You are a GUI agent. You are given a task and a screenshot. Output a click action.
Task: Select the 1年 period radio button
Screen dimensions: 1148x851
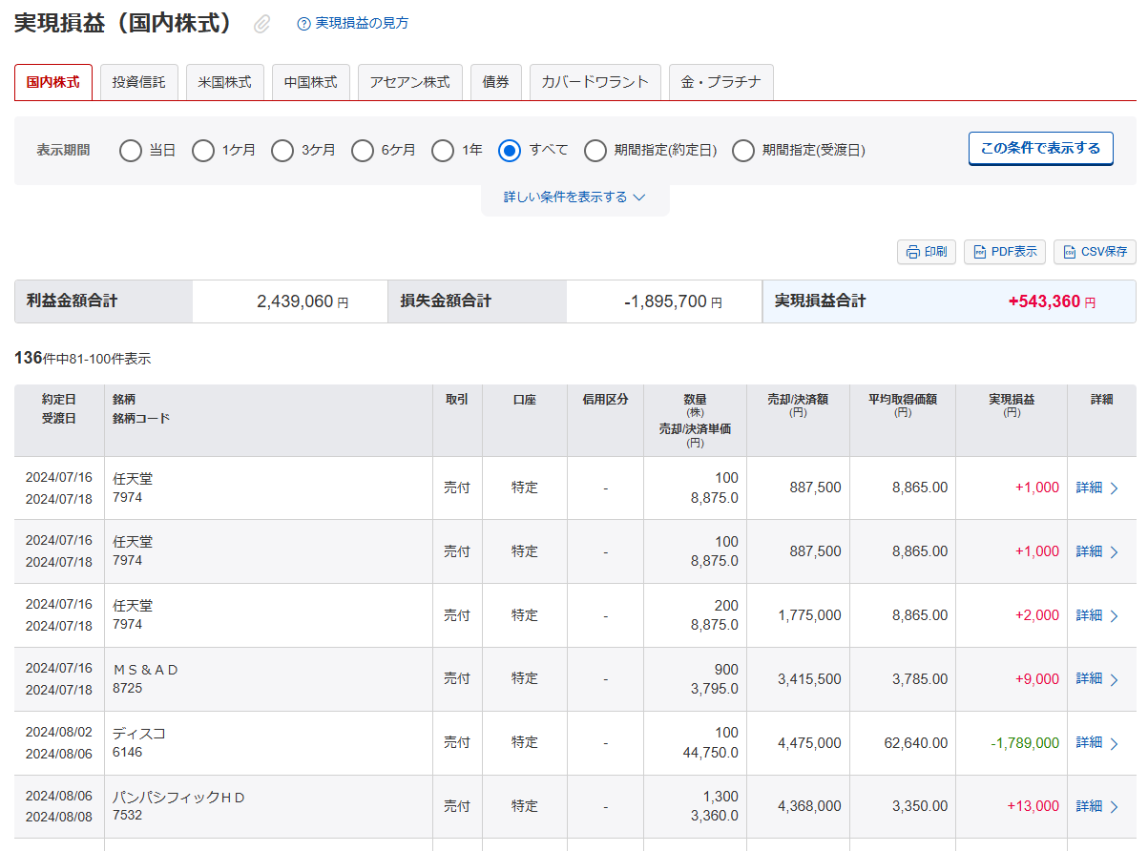(443, 151)
